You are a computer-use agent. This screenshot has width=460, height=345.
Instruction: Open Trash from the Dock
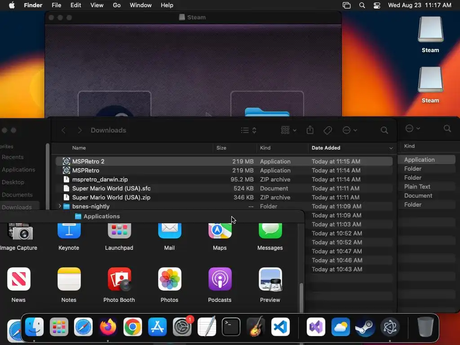click(425, 327)
